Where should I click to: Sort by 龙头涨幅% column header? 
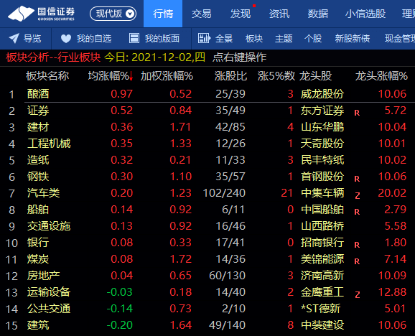pyautogui.click(x=381, y=76)
